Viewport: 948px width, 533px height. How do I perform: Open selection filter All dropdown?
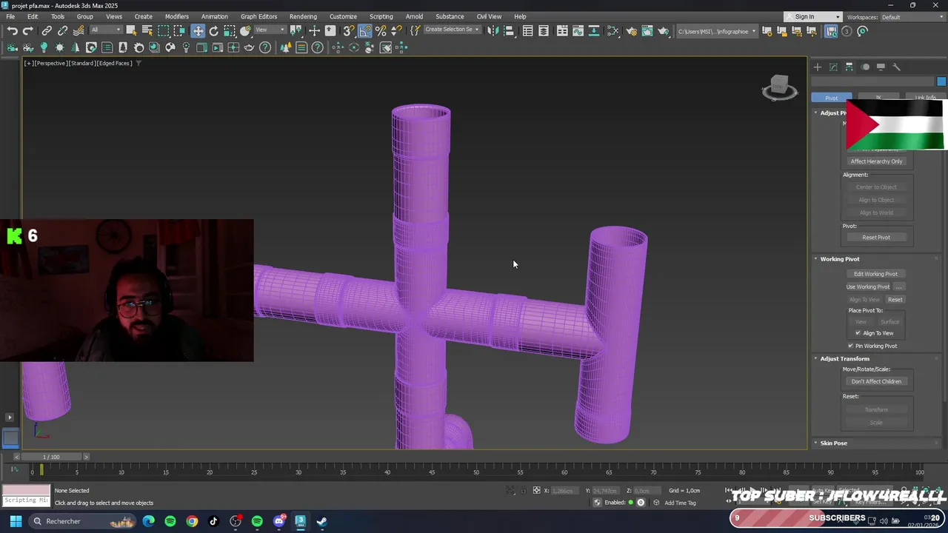point(106,30)
